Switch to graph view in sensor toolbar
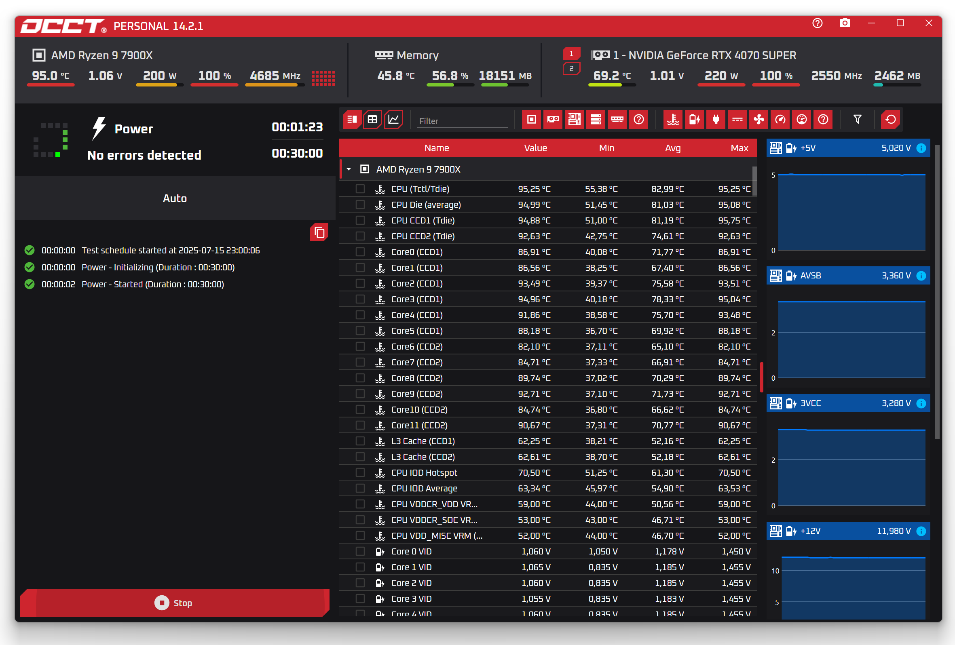 (393, 120)
